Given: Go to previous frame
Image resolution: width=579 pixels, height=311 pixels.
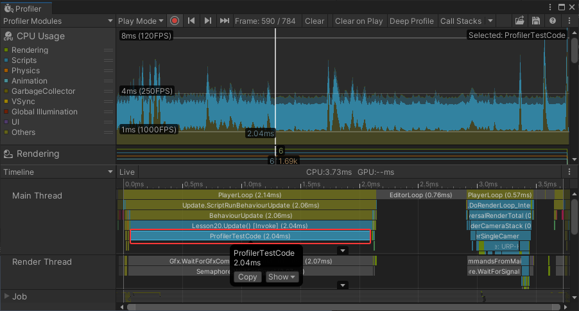Looking at the screenshot, I should (x=191, y=21).
